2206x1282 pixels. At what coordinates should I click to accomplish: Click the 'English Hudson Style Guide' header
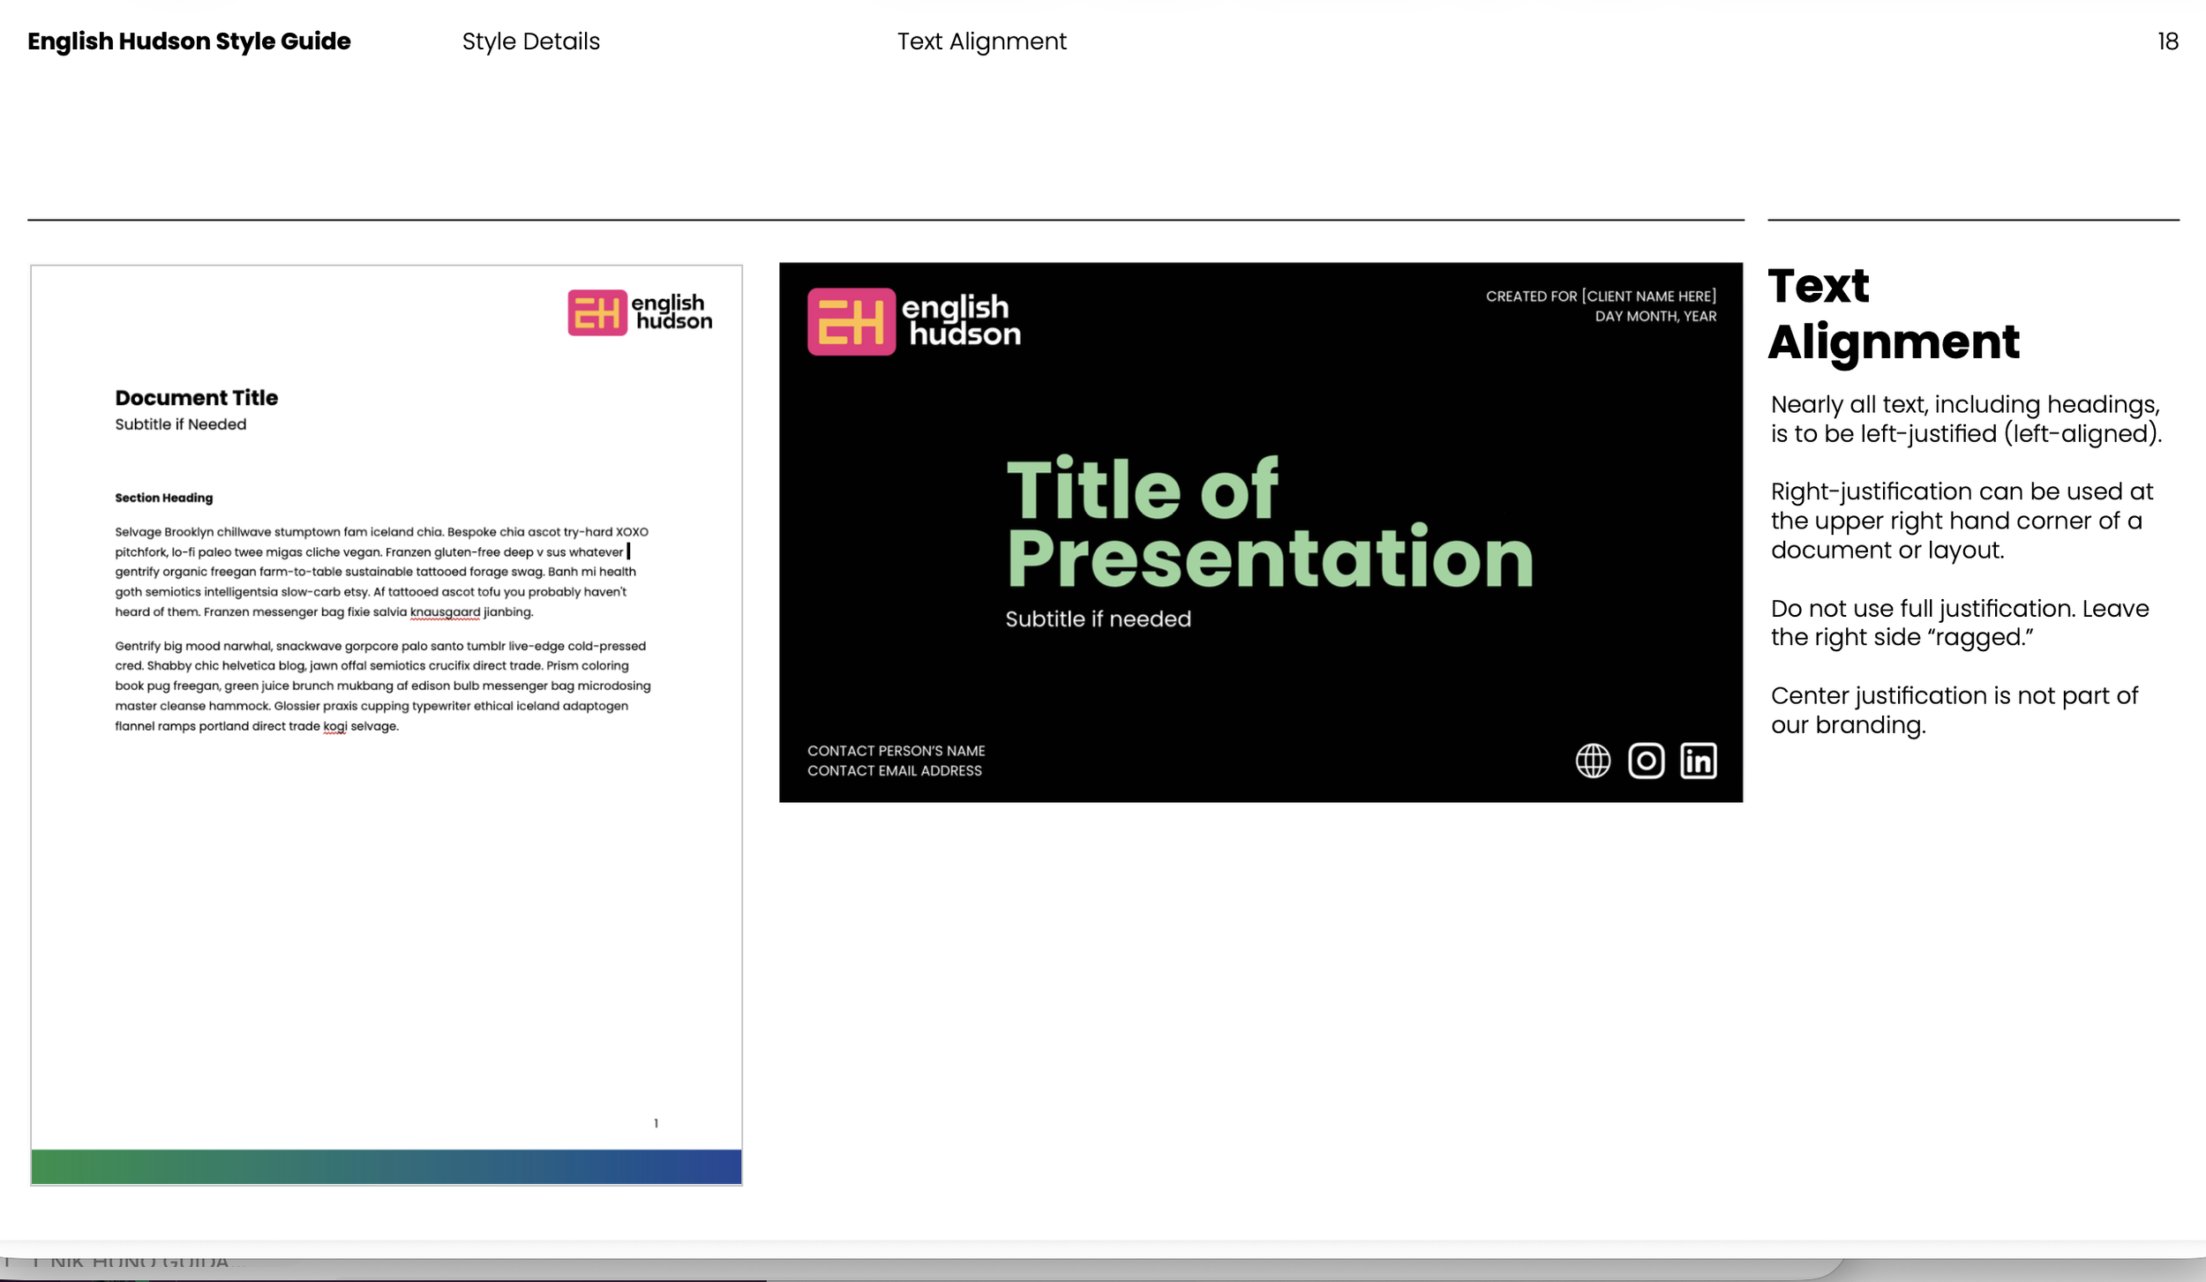[189, 41]
